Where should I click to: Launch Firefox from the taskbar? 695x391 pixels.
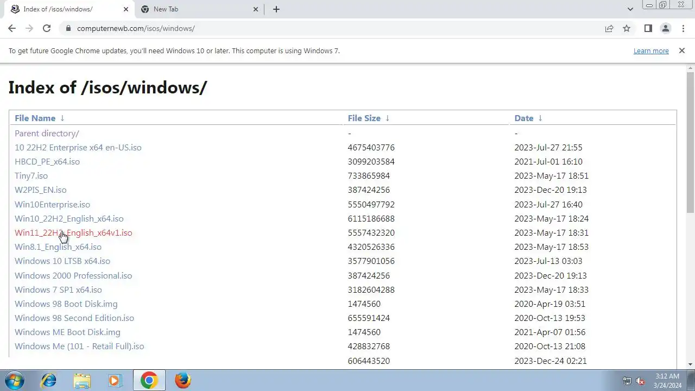point(182,380)
